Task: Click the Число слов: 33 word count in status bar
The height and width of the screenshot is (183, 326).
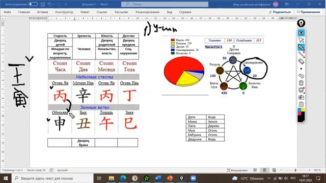Action: click(x=36, y=170)
